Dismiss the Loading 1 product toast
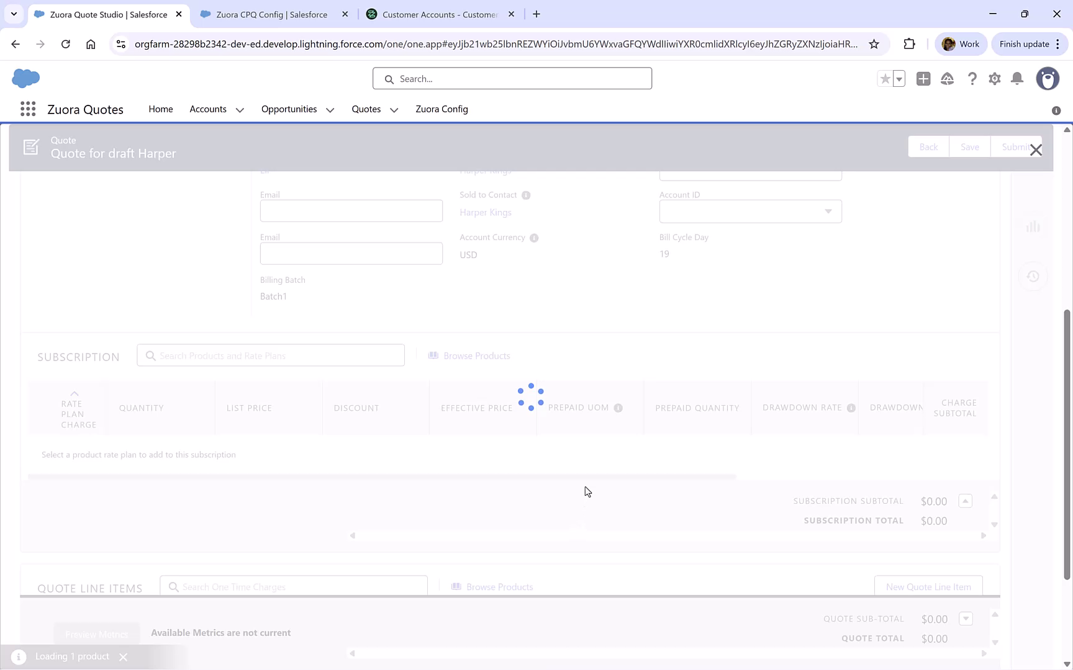The image size is (1073, 670). [x=123, y=656]
